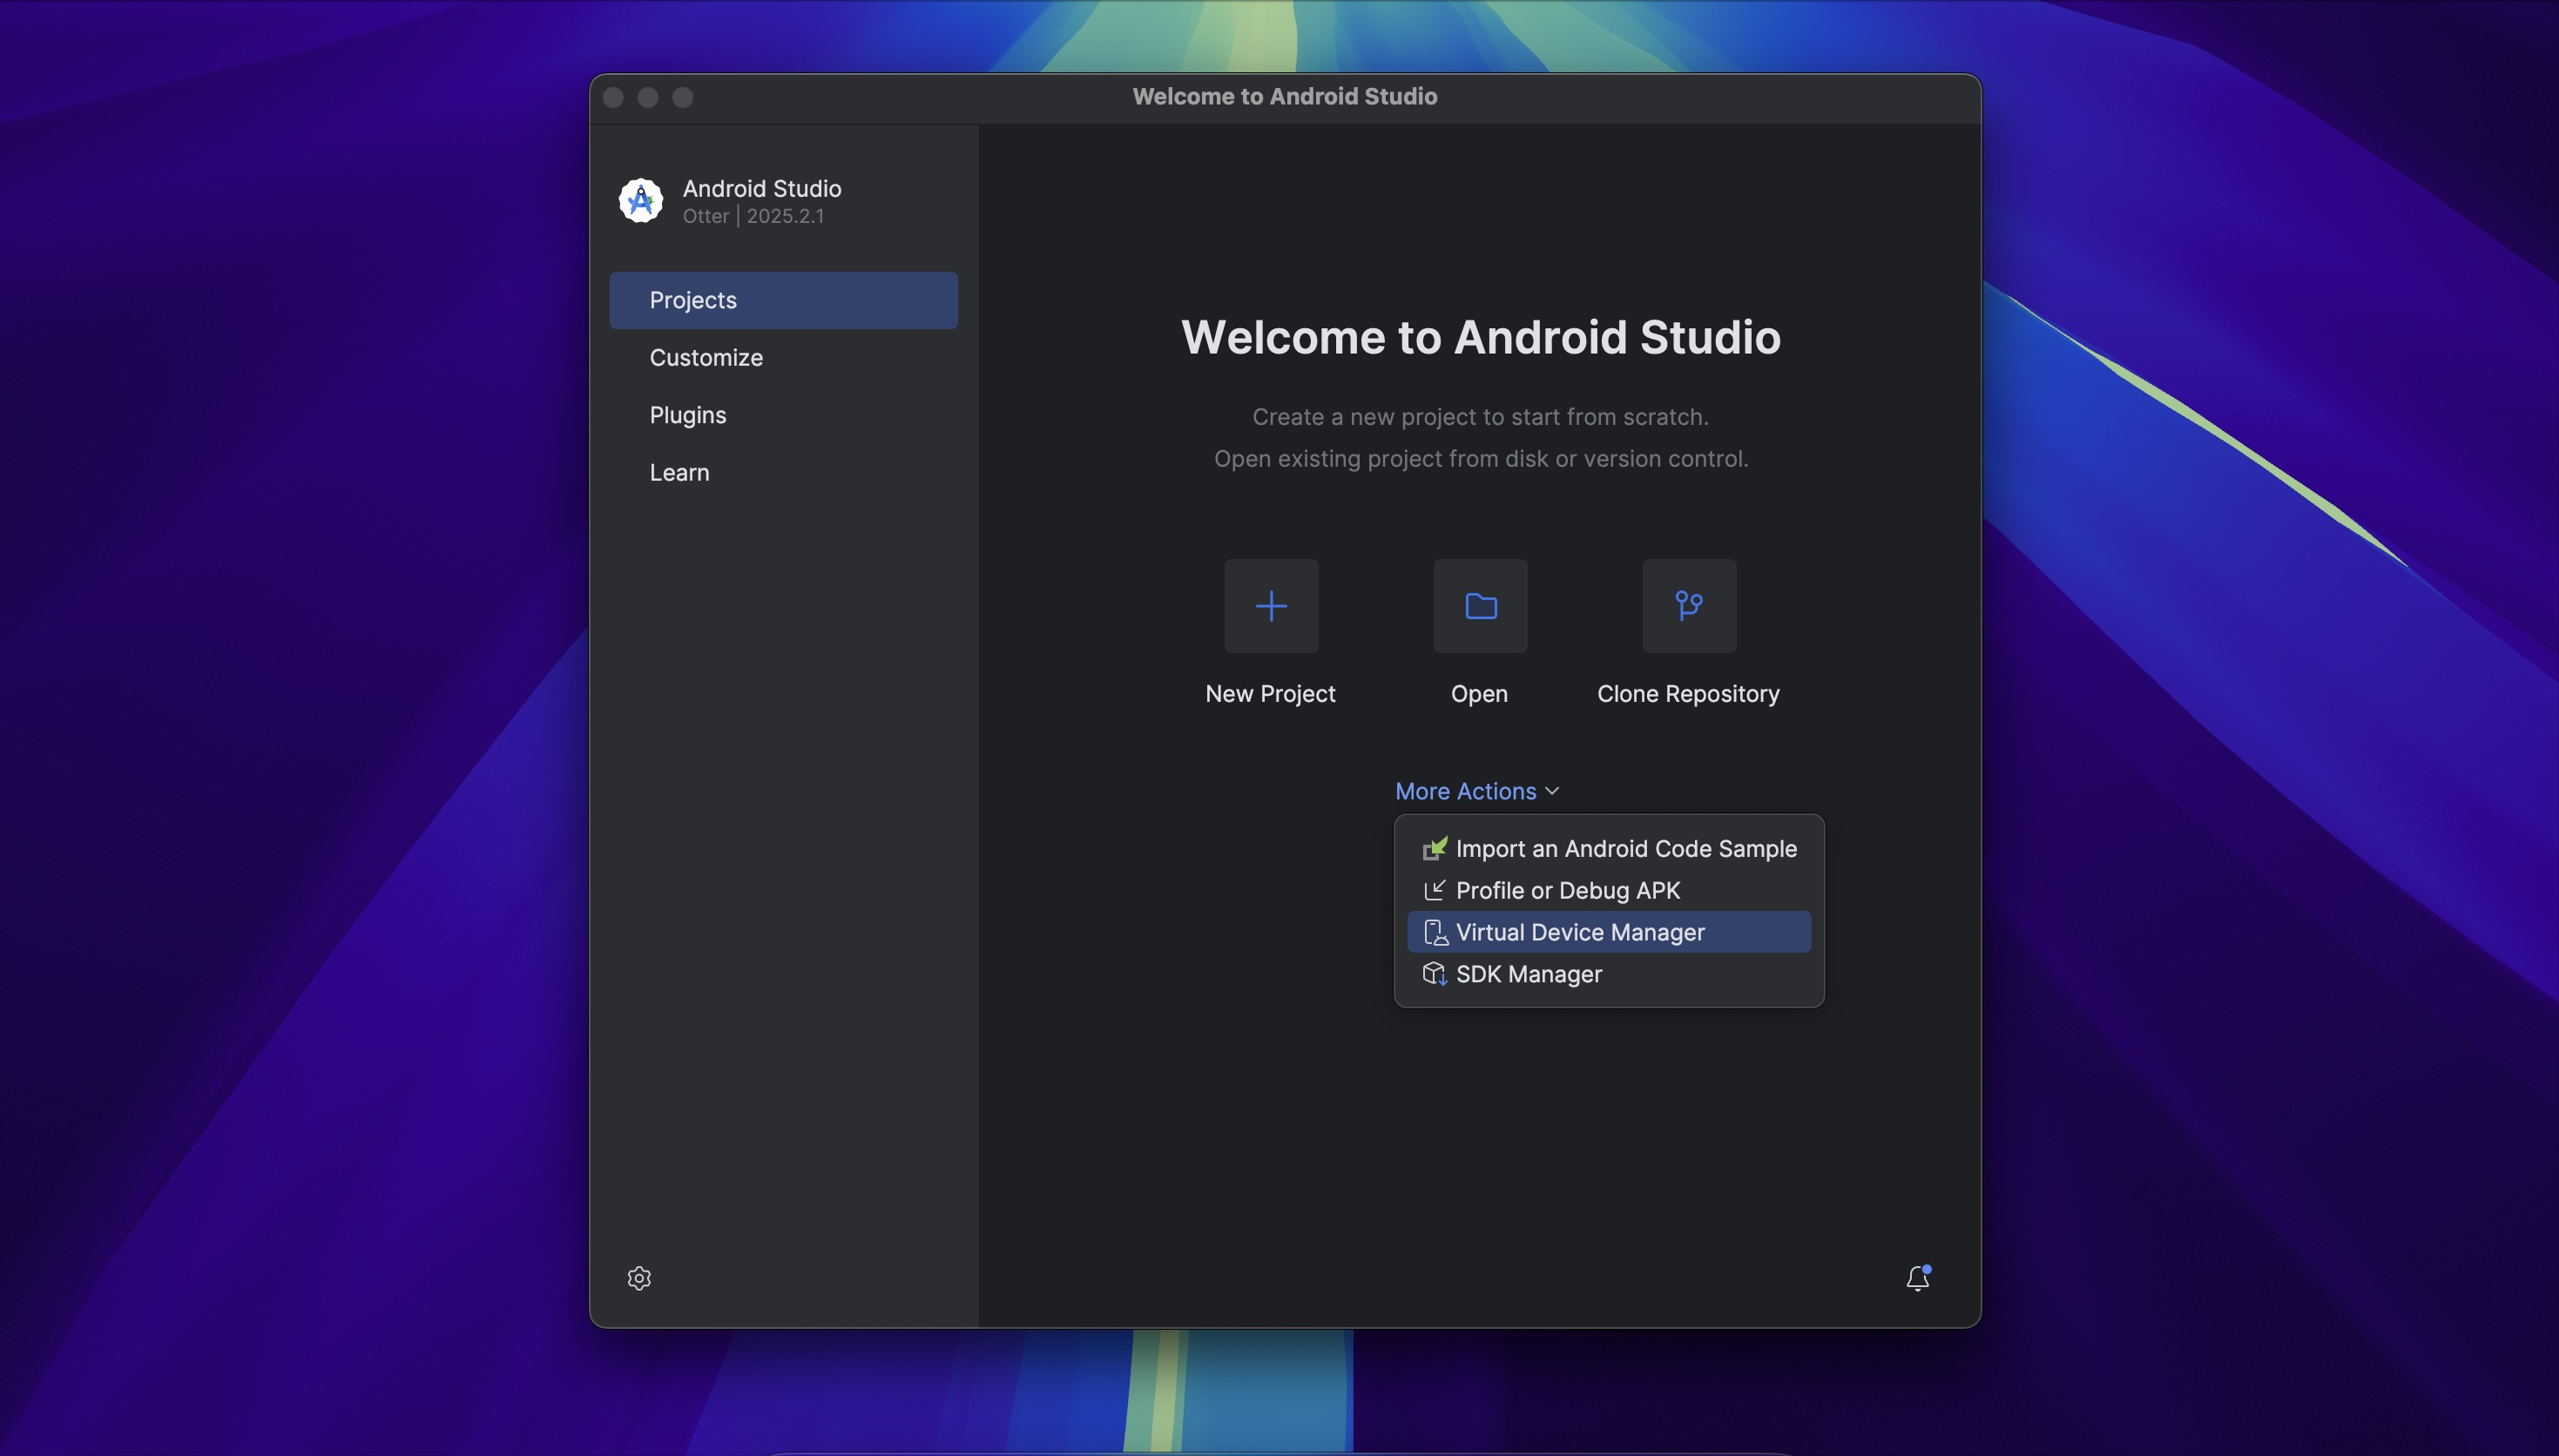
Task: Launch SDK Manager from menu
Action: click(x=1609, y=974)
